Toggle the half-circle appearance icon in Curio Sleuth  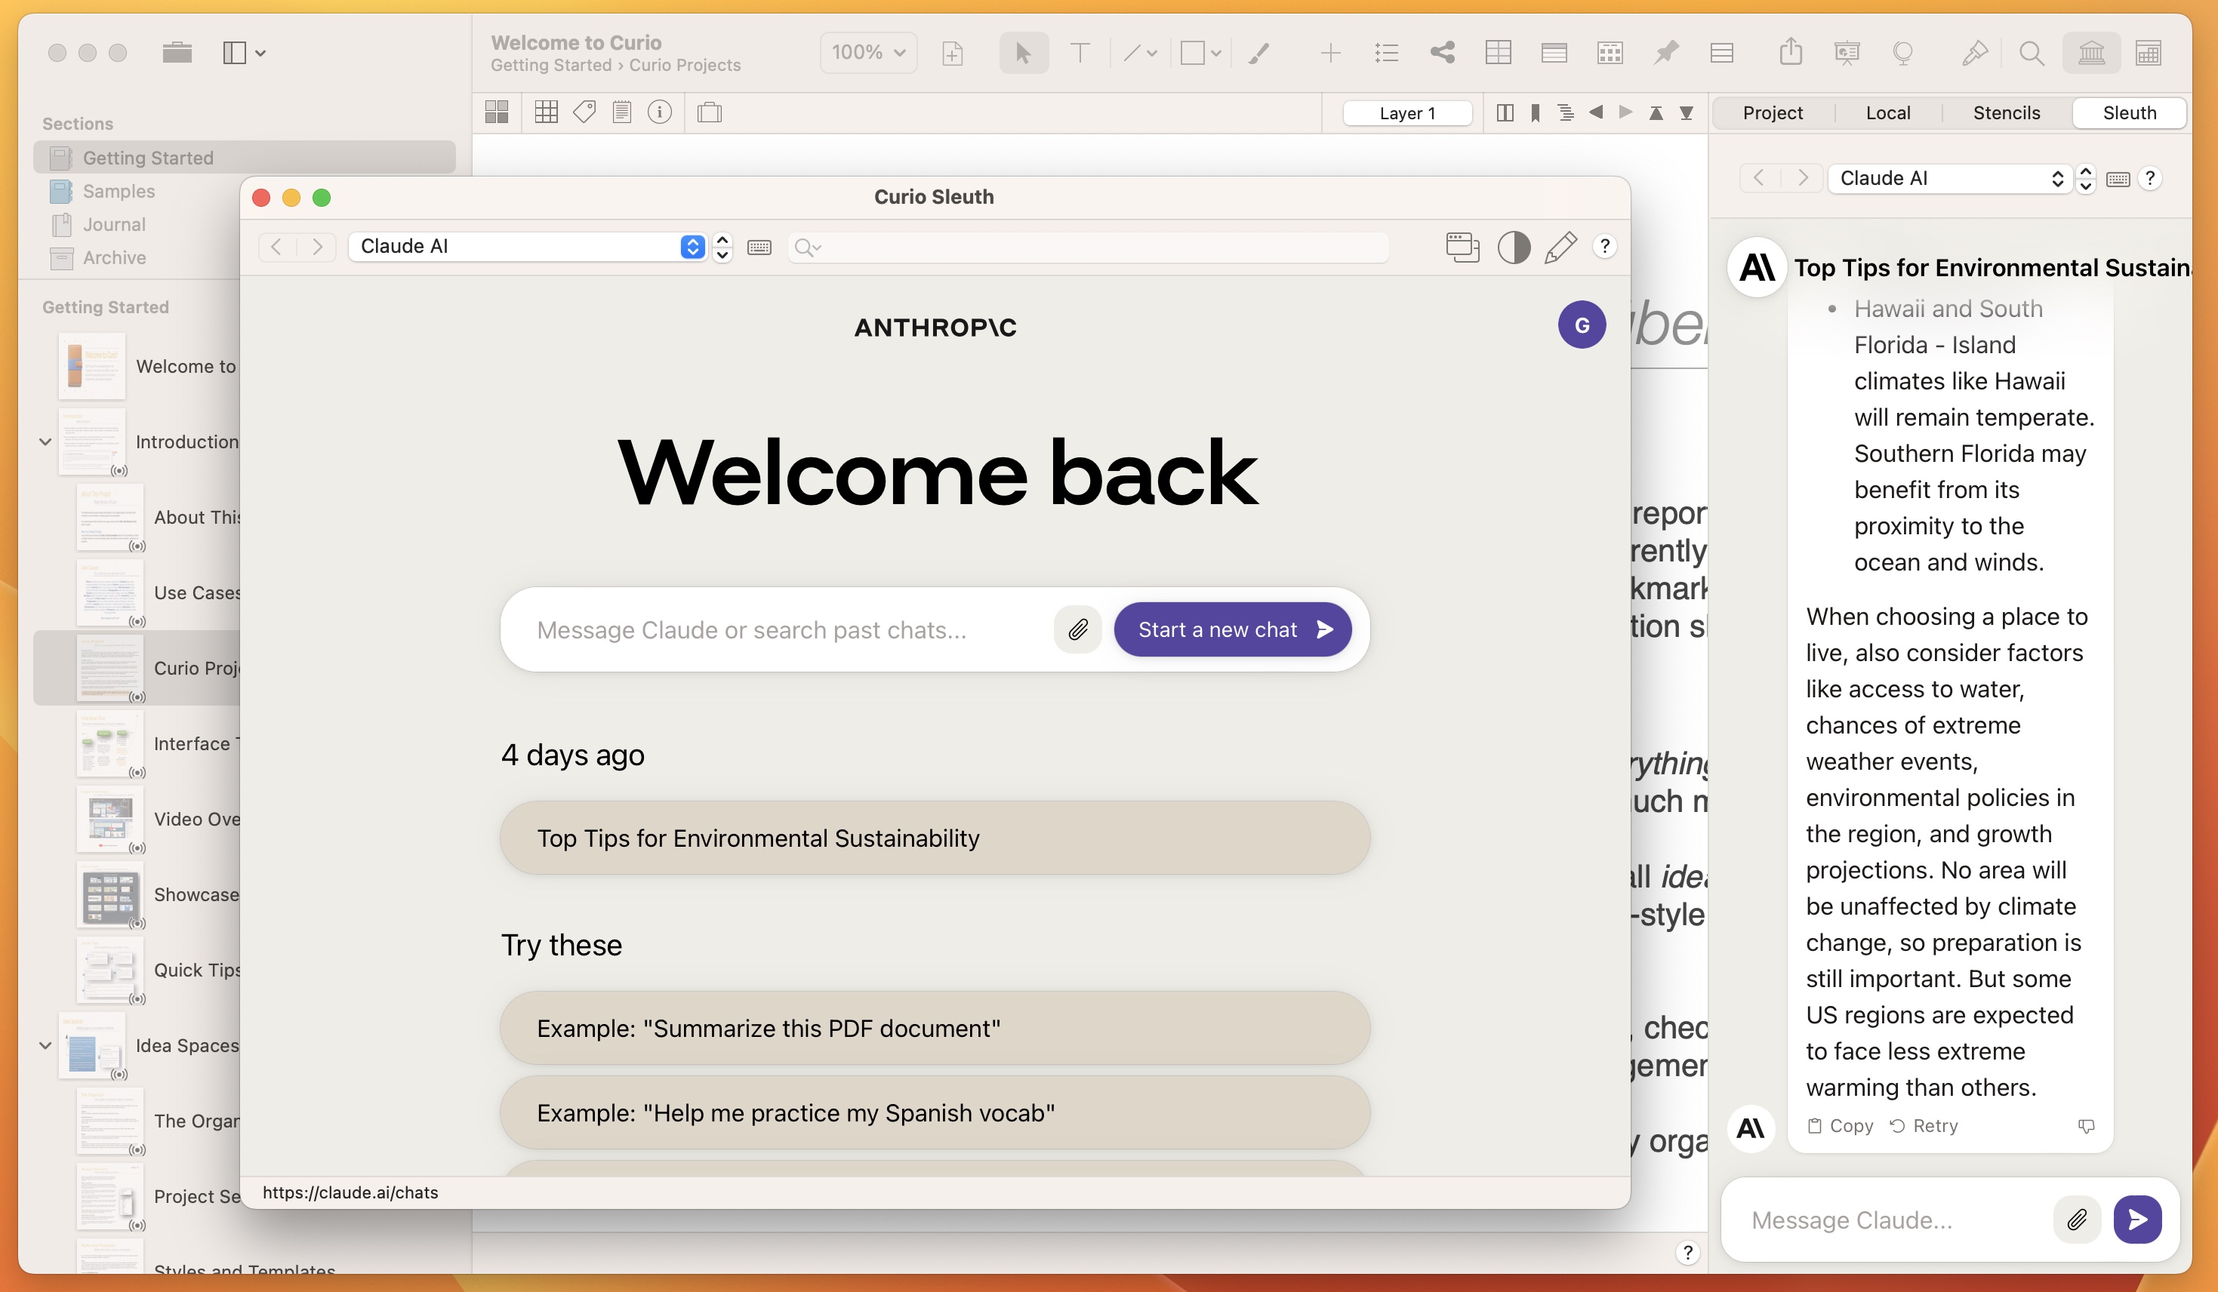[x=1514, y=247]
